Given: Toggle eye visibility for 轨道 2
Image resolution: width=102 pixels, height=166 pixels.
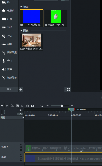Looking at the screenshot, I should click(21, 144).
